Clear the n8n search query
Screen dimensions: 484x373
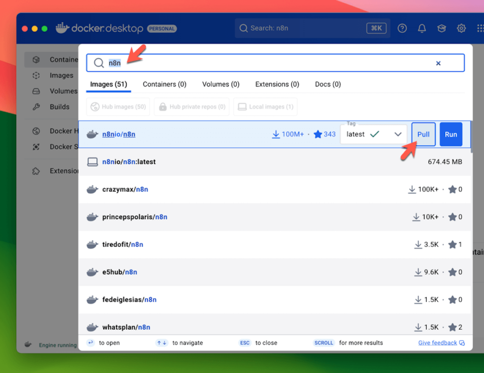tap(438, 63)
